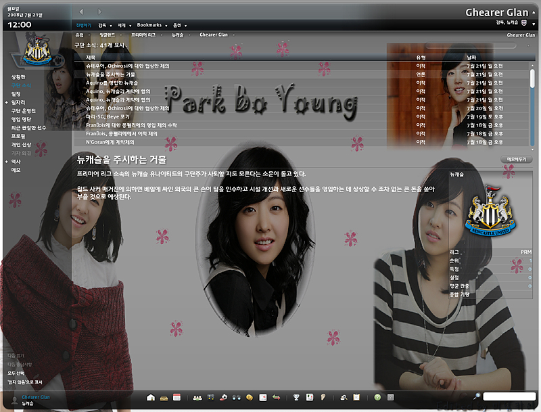Click the back navigation arrow at top
Image resolution: width=541 pixels, height=412 pixels.
(81, 12)
